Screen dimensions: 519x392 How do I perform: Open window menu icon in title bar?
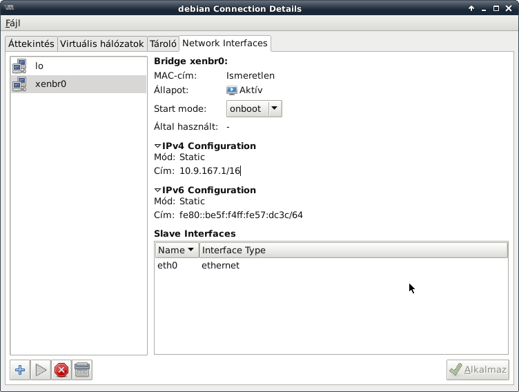pos(8,9)
